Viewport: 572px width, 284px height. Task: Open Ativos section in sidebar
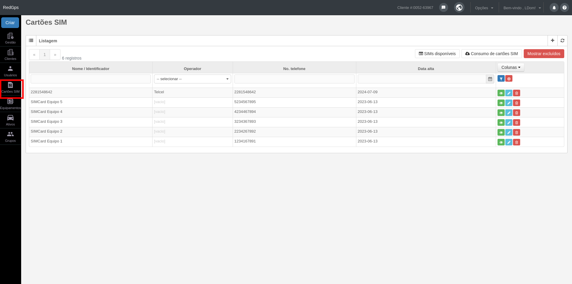pos(10,120)
